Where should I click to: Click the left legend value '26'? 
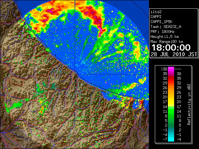(165, 88)
